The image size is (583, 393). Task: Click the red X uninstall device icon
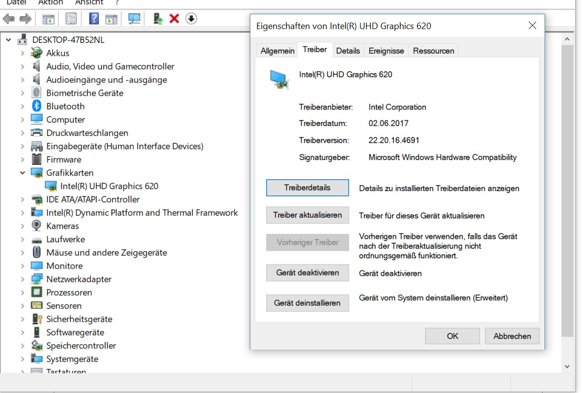[x=174, y=19]
